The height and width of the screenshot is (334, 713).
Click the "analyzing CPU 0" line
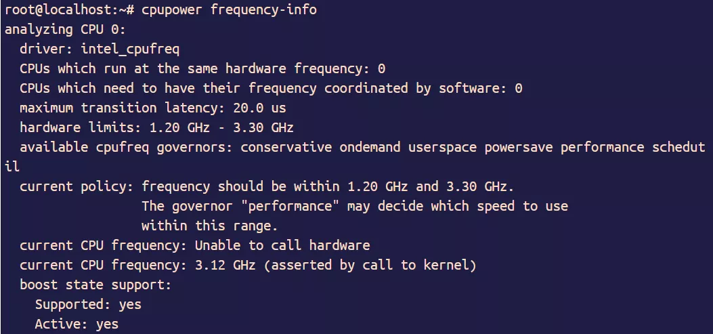[65, 29]
